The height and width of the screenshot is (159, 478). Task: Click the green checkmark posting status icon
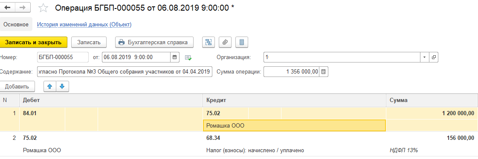click(188, 57)
